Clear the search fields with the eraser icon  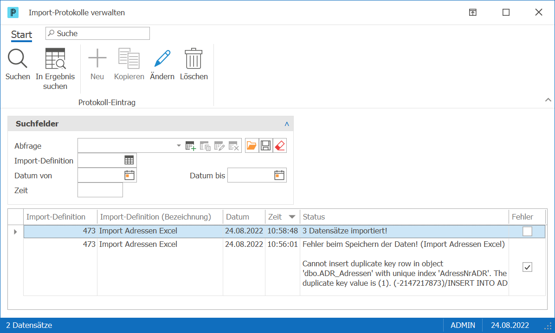[x=280, y=145]
